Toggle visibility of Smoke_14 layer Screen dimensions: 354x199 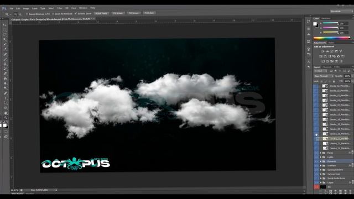click(x=316, y=101)
